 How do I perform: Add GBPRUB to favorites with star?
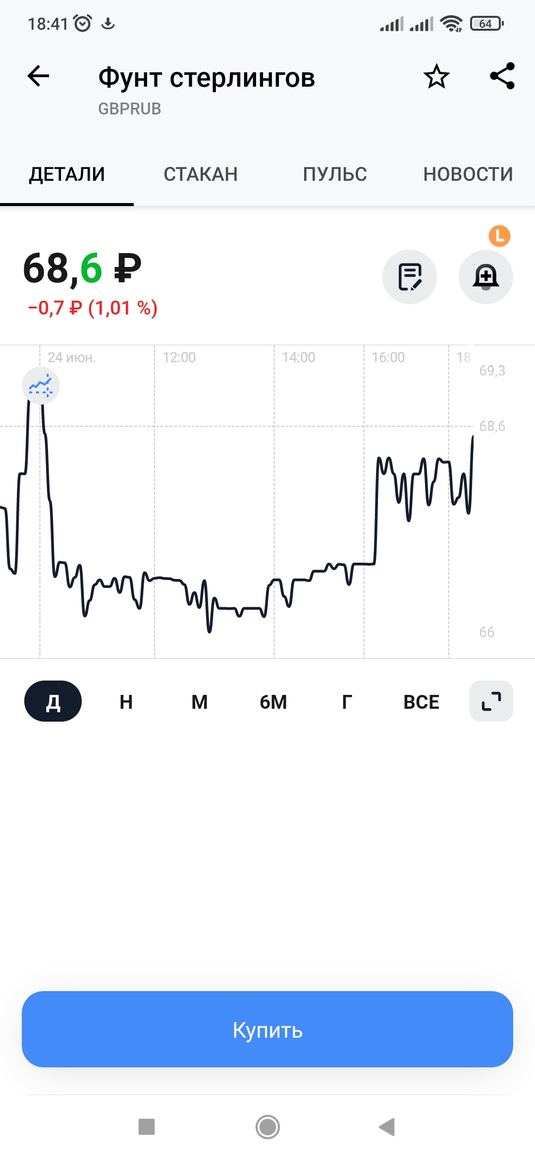pos(436,77)
